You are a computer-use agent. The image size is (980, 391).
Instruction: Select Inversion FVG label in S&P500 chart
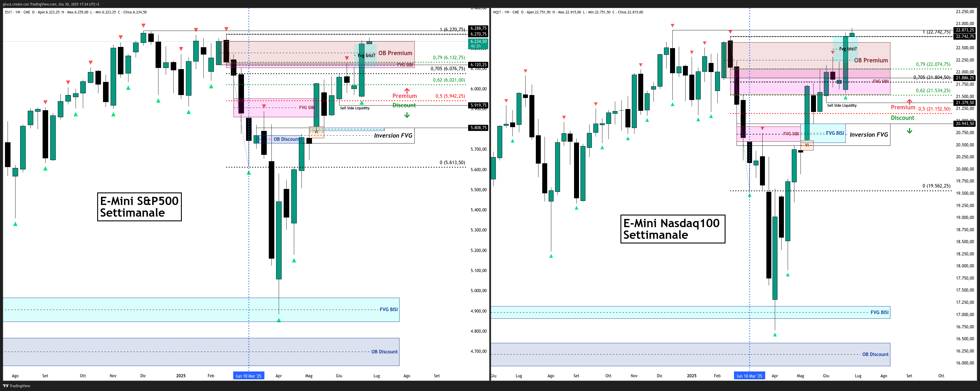pyautogui.click(x=393, y=136)
